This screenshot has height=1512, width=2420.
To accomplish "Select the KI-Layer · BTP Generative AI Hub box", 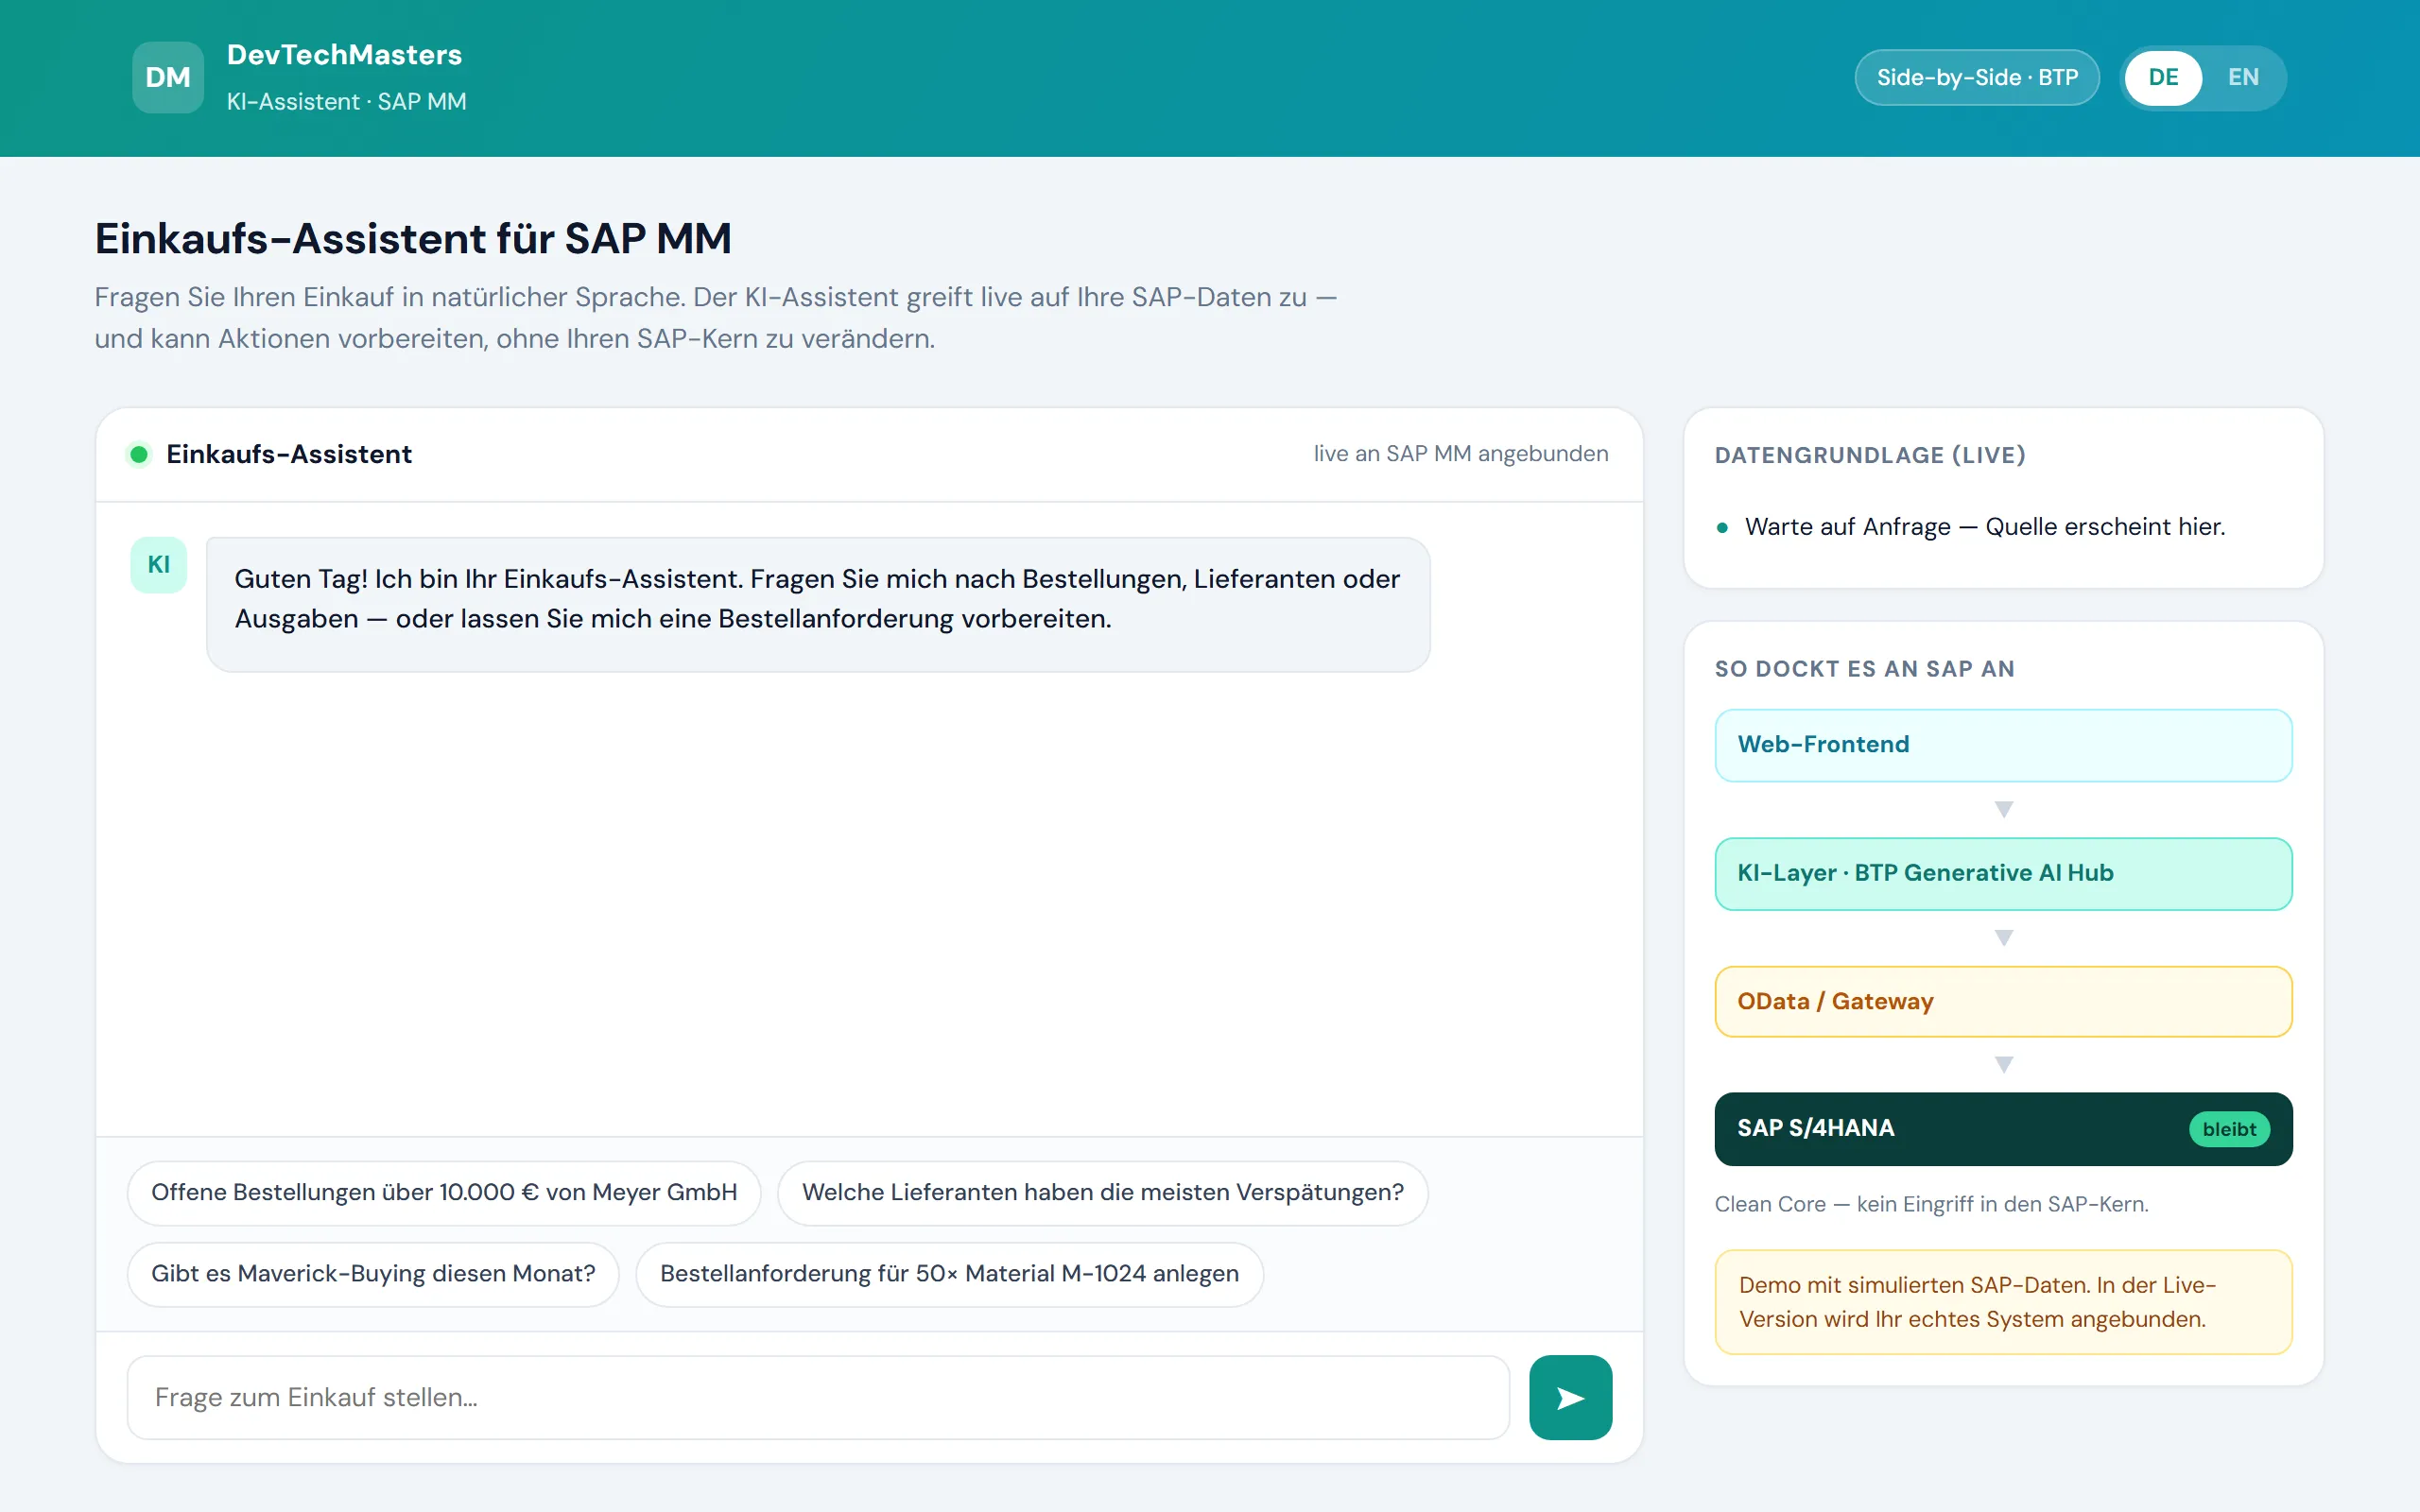I will [x=2003, y=873].
